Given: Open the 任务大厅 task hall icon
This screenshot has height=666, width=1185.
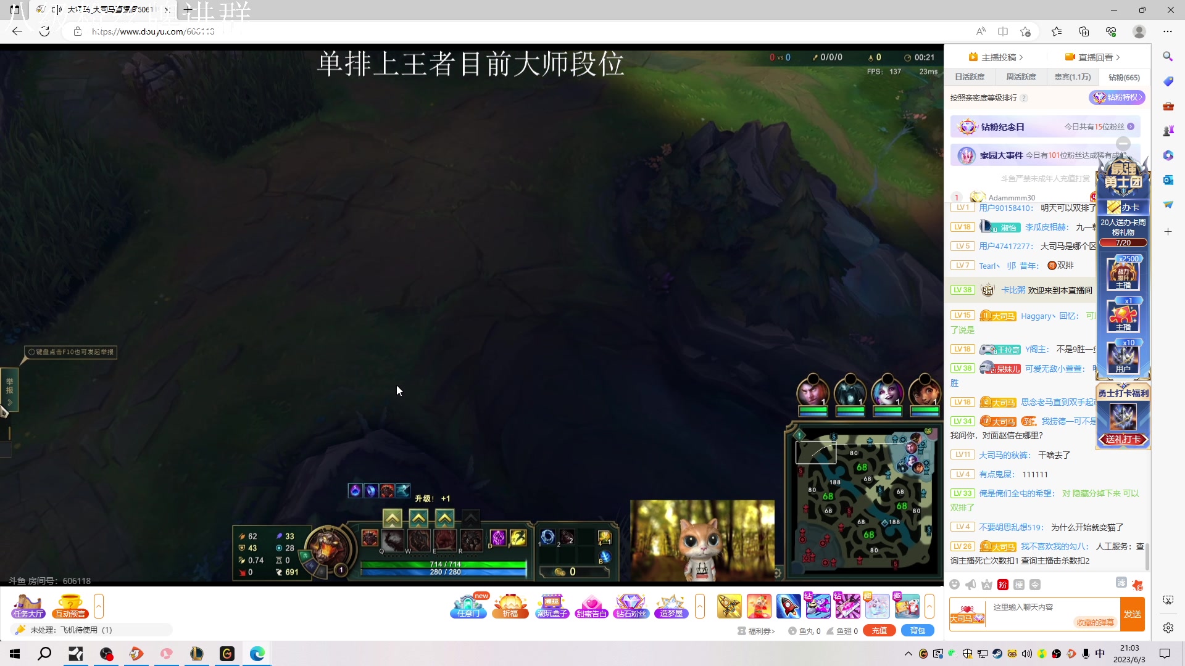Looking at the screenshot, I should click(x=28, y=606).
